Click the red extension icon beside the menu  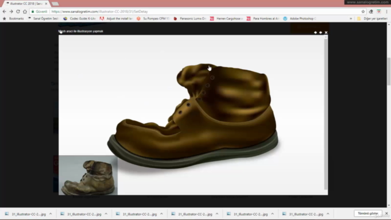pyautogui.click(x=379, y=12)
